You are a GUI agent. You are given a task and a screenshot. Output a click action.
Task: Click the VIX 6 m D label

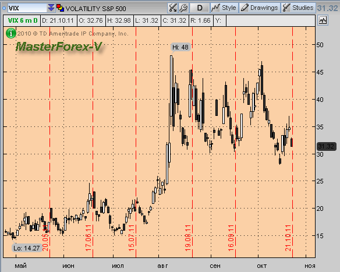(x=22, y=20)
